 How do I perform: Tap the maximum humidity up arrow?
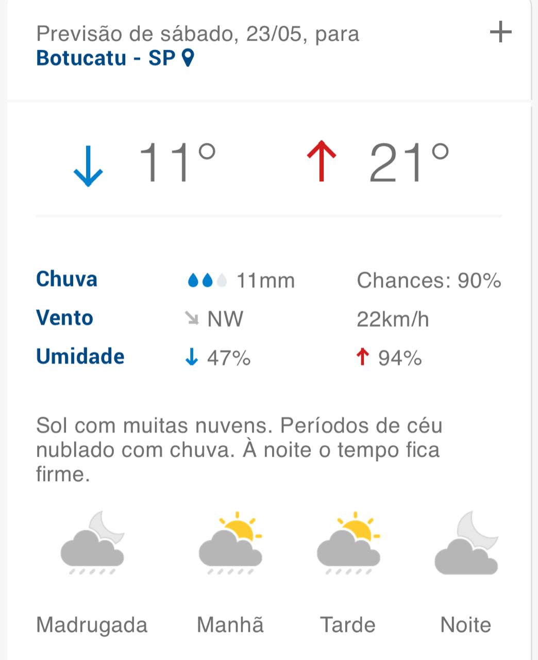(363, 357)
